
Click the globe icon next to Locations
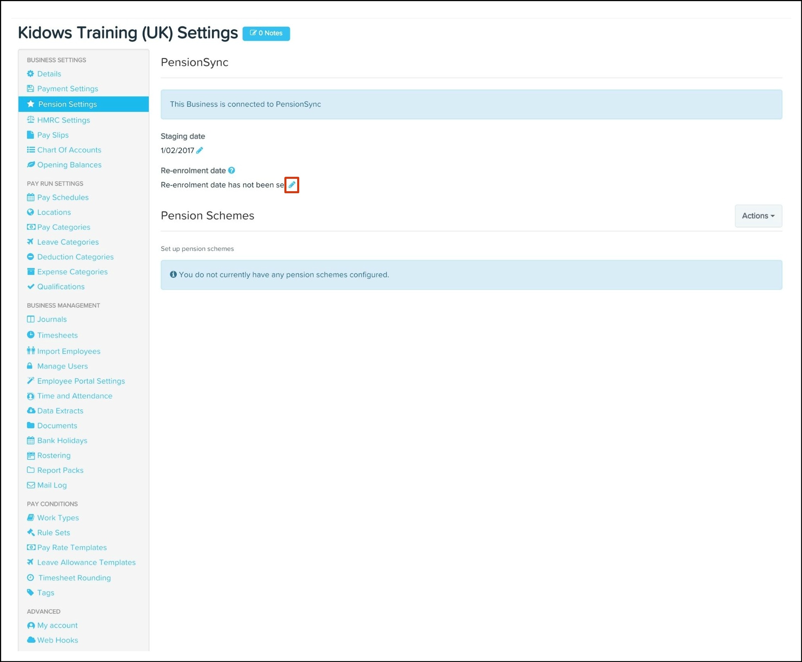(30, 212)
